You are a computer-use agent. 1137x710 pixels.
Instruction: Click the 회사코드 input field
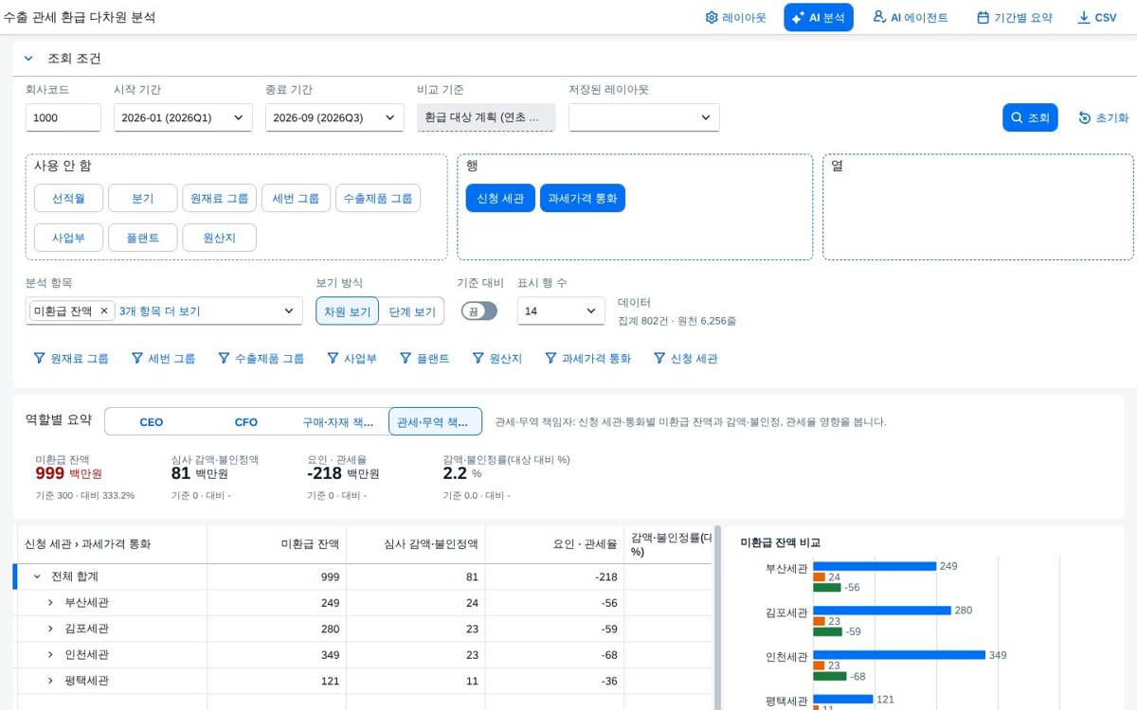63,117
